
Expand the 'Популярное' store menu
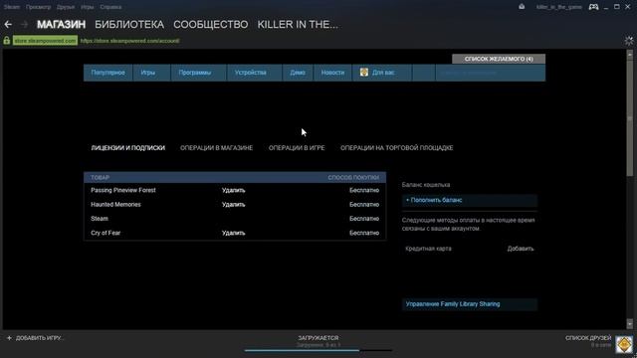click(x=108, y=73)
